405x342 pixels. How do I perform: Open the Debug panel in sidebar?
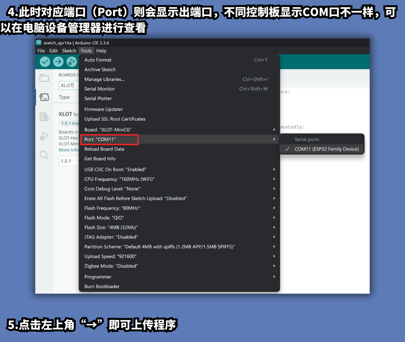(44, 136)
